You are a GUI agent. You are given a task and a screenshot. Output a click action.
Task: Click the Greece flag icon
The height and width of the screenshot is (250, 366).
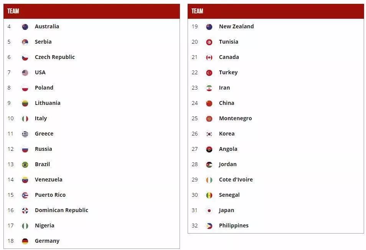[x=25, y=134]
